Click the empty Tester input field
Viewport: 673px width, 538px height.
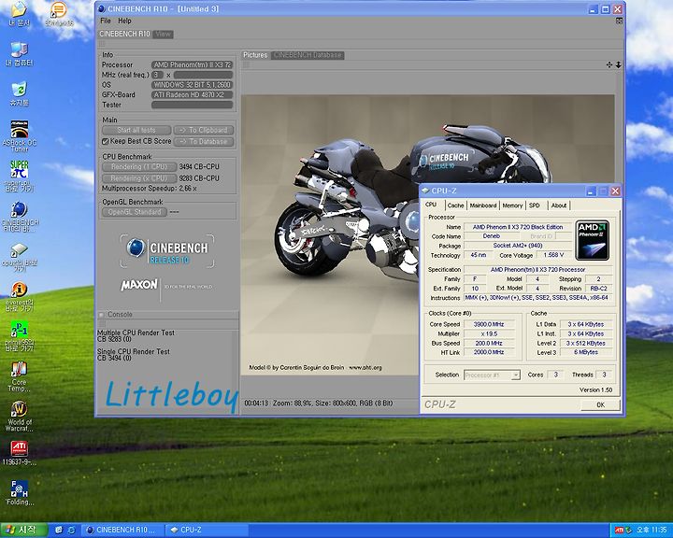click(192, 105)
